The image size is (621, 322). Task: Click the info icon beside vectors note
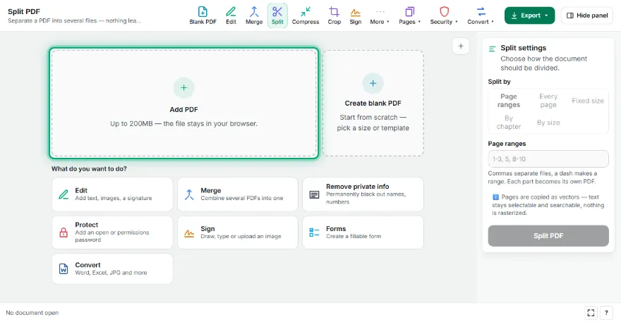(x=495, y=197)
